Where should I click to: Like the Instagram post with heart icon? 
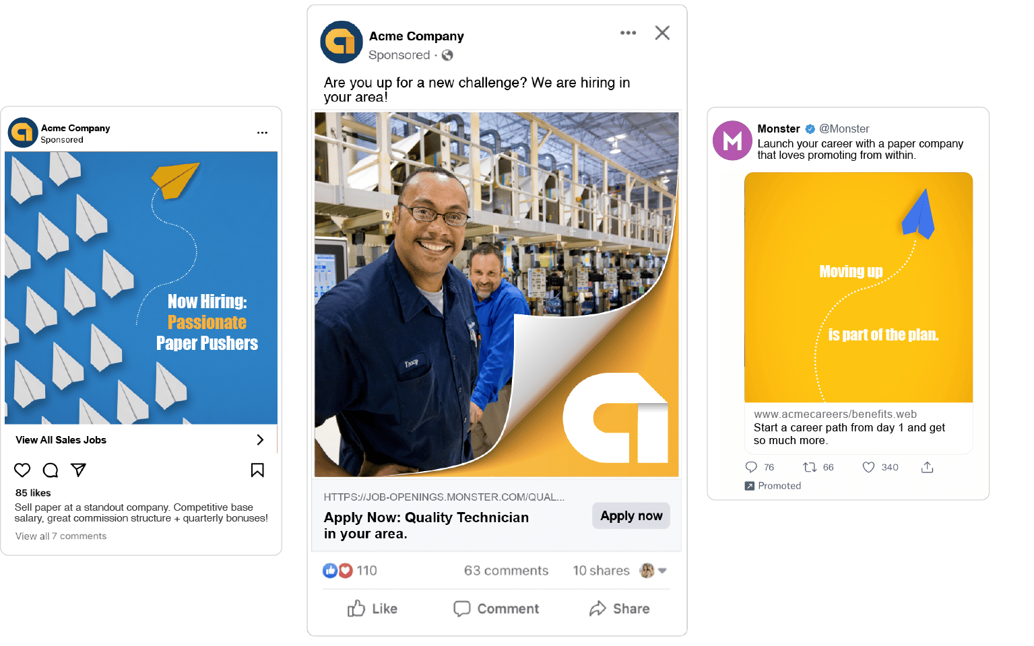[22, 470]
